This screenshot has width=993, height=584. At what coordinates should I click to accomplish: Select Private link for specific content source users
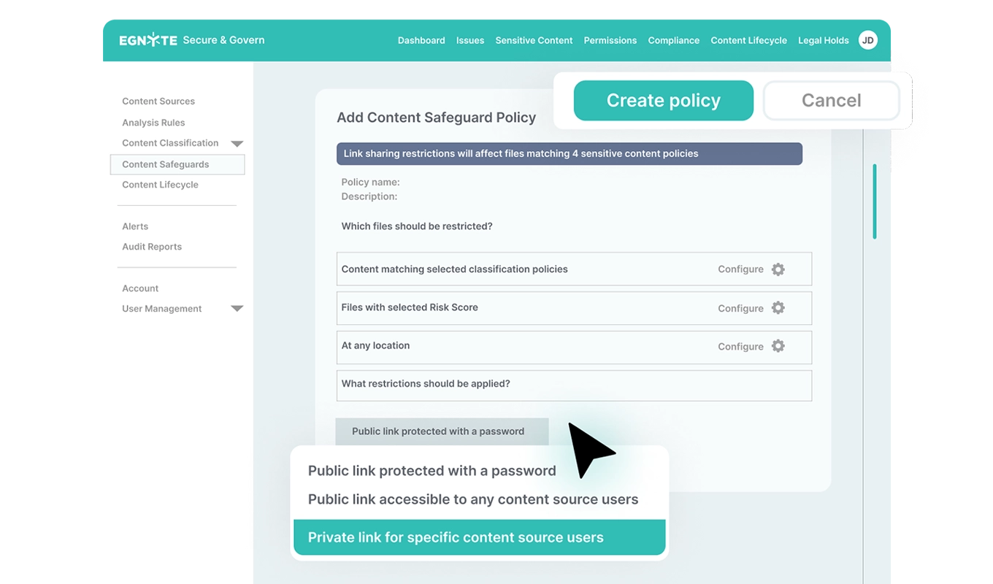click(x=456, y=537)
